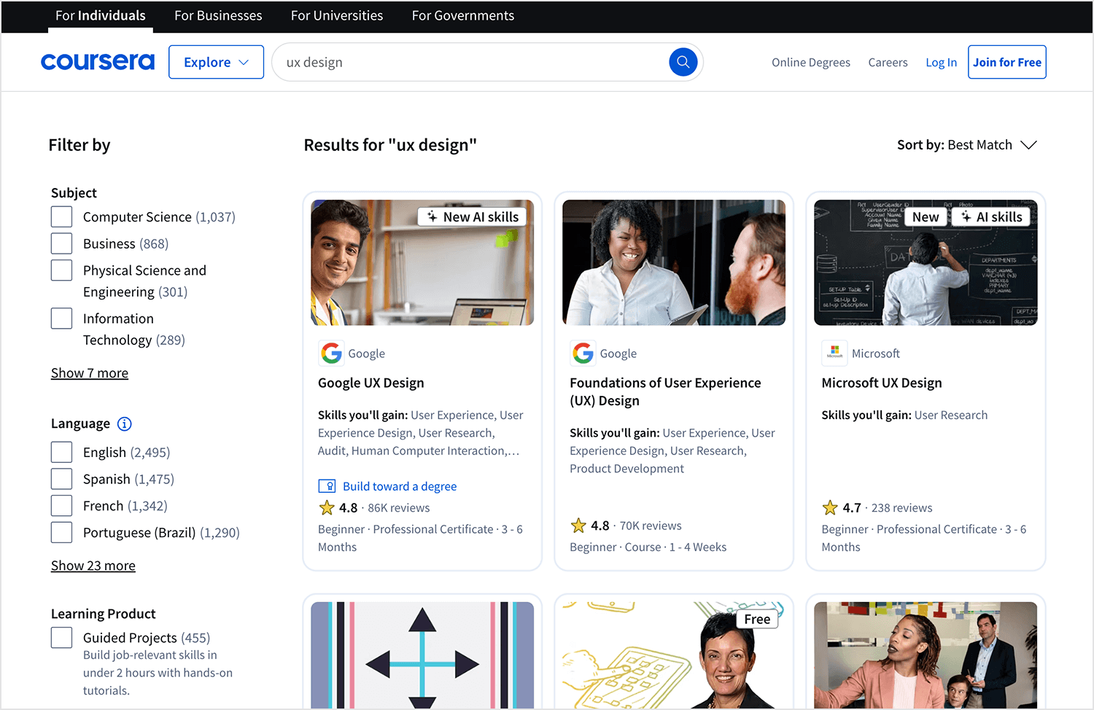Click the New AI skills badge on Google UX Design
The height and width of the screenshot is (710, 1094).
[x=473, y=216]
